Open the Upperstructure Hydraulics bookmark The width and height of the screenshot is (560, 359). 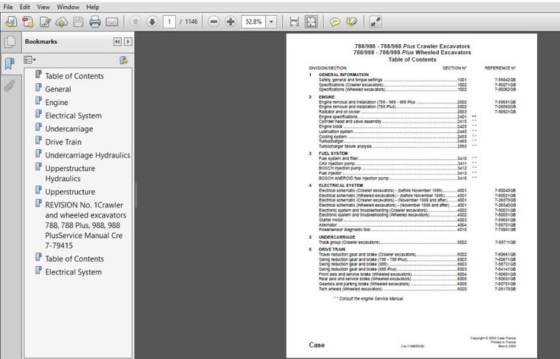click(x=70, y=173)
